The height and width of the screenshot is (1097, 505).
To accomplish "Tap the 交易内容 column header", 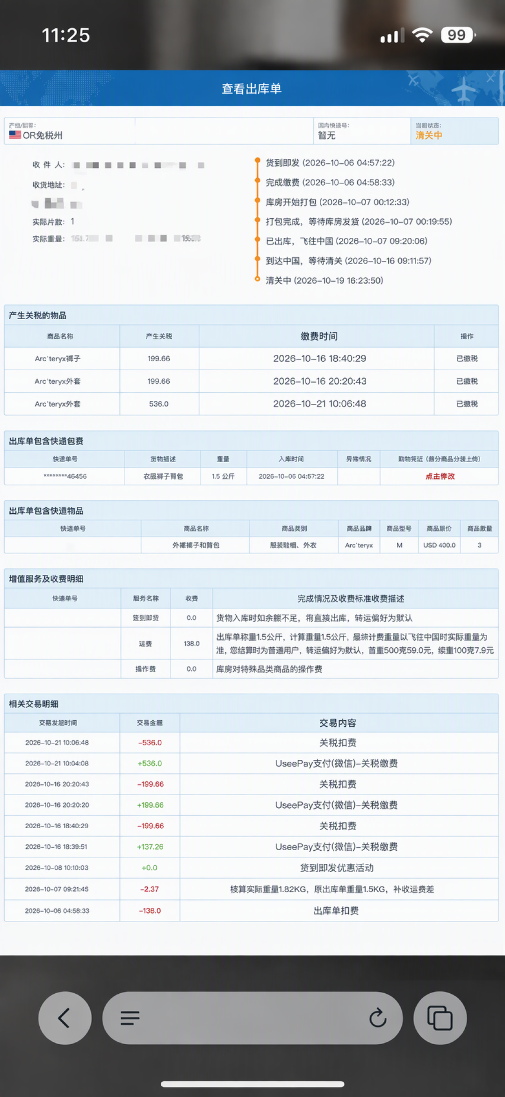I will 338,723.
